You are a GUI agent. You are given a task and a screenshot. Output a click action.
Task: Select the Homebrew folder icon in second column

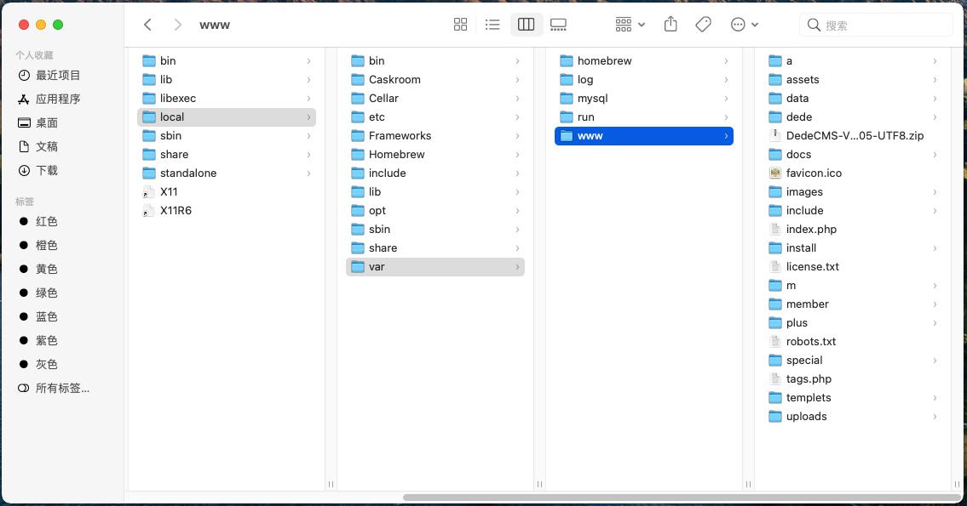pyautogui.click(x=358, y=155)
